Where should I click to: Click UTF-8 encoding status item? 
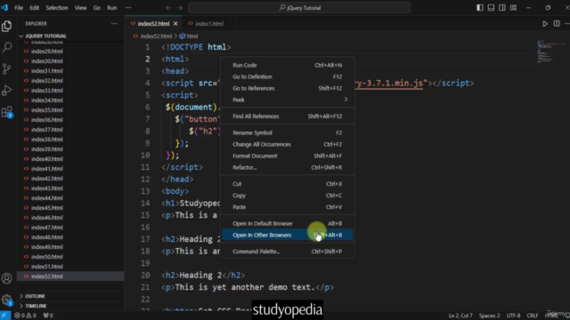coord(513,316)
